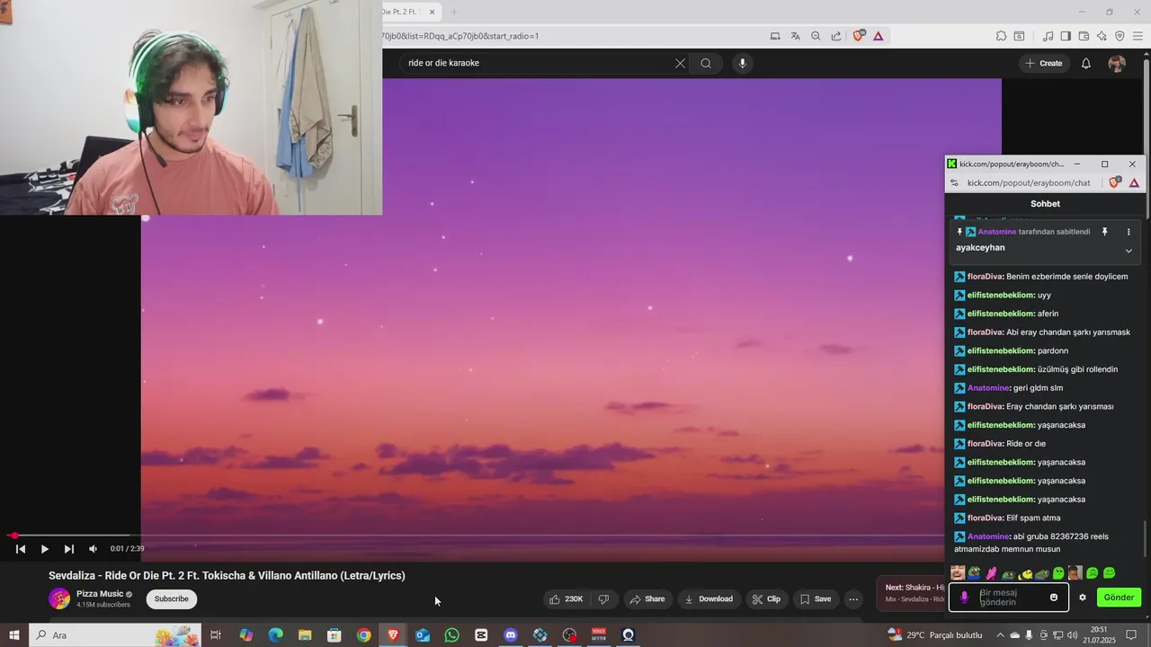Skip to the next video in player
Viewport: 1151px width, 647px height.
[x=69, y=548]
